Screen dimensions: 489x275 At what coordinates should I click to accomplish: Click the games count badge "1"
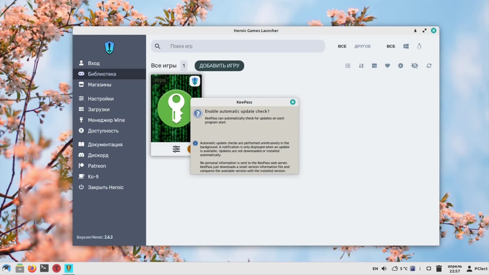tap(184, 66)
